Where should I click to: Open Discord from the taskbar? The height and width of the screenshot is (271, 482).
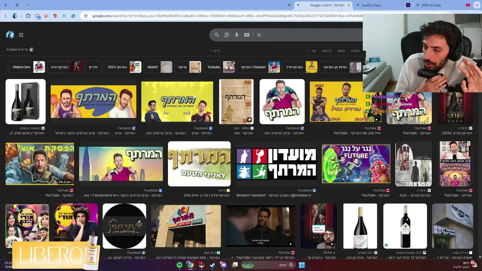click(x=223, y=265)
